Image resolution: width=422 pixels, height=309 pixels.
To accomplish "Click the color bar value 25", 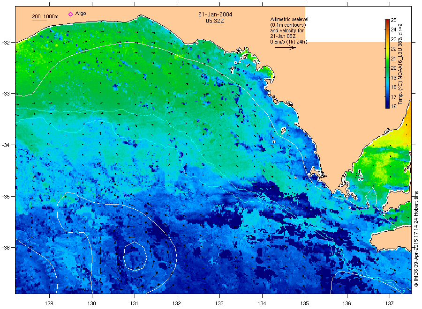I will (393, 20).
